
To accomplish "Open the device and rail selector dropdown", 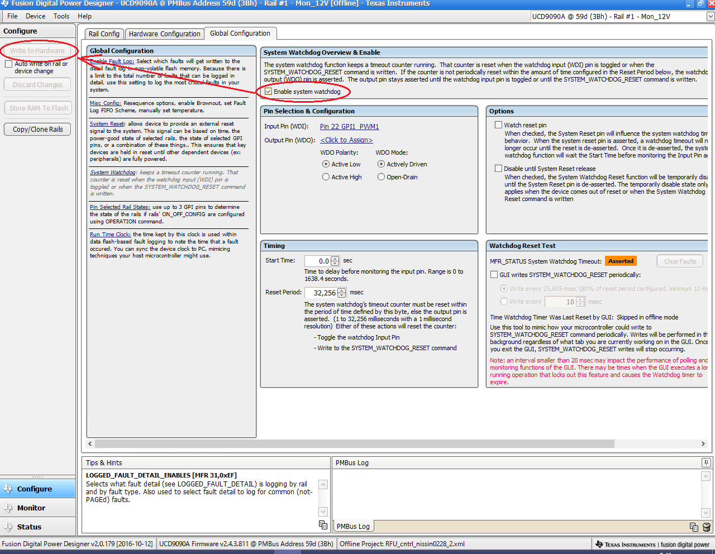I will (x=711, y=17).
